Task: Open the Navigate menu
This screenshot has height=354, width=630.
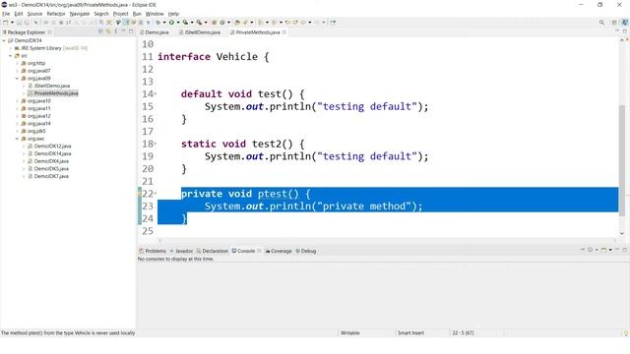Action: tap(80, 14)
